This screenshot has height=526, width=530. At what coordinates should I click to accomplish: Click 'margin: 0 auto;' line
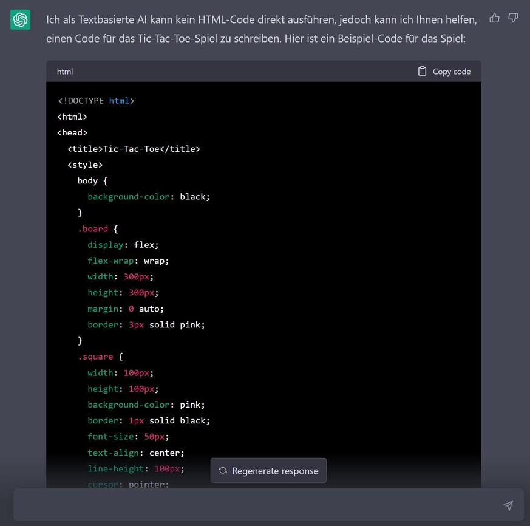[x=126, y=309]
